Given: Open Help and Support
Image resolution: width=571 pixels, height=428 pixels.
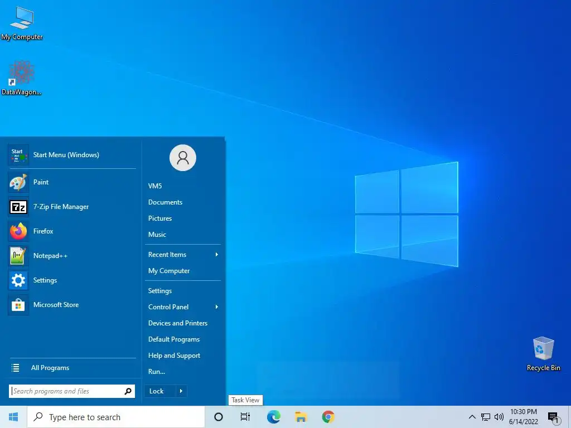Looking at the screenshot, I should pyautogui.click(x=174, y=356).
